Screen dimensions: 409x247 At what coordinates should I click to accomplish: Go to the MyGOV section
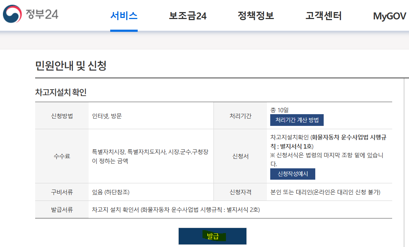click(387, 15)
